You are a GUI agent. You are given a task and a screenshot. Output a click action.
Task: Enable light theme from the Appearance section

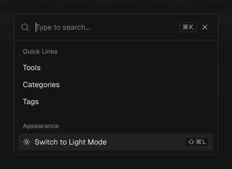pyautogui.click(x=71, y=142)
